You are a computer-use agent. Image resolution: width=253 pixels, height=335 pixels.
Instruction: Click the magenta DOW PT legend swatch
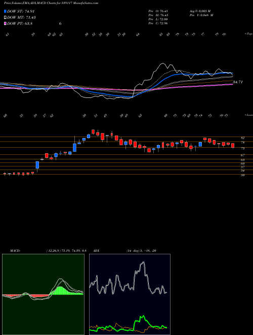pyautogui.click(x=6, y=23)
